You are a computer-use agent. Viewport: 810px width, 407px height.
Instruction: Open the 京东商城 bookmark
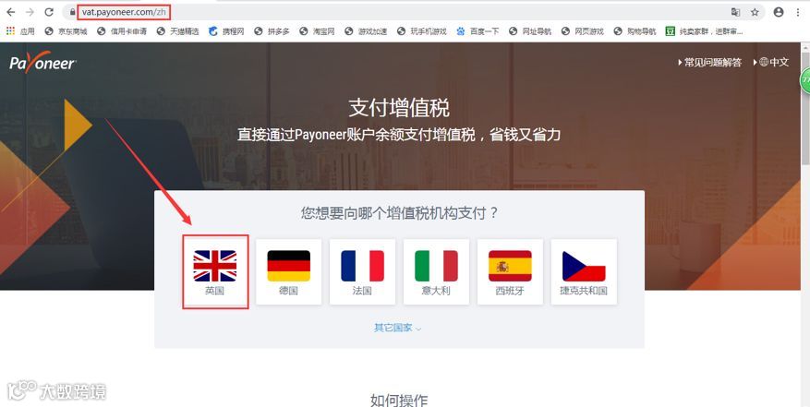(x=66, y=31)
